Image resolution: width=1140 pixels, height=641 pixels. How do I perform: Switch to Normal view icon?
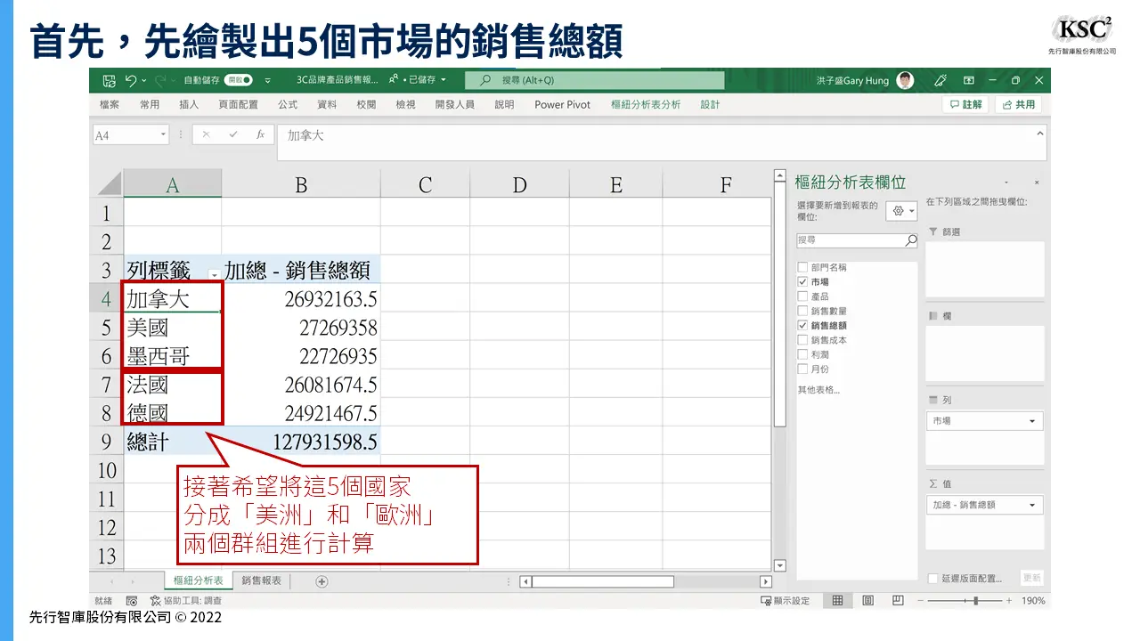point(837,601)
